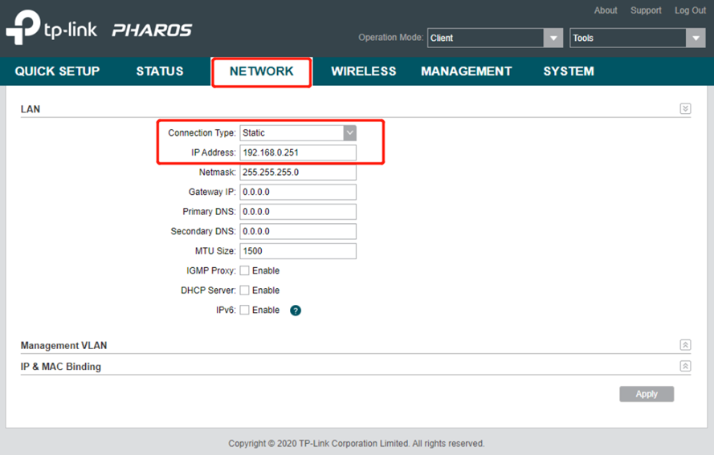Image resolution: width=714 pixels, height=455 pixels.
Task: Switch to the Management tab
Action: 467,71
